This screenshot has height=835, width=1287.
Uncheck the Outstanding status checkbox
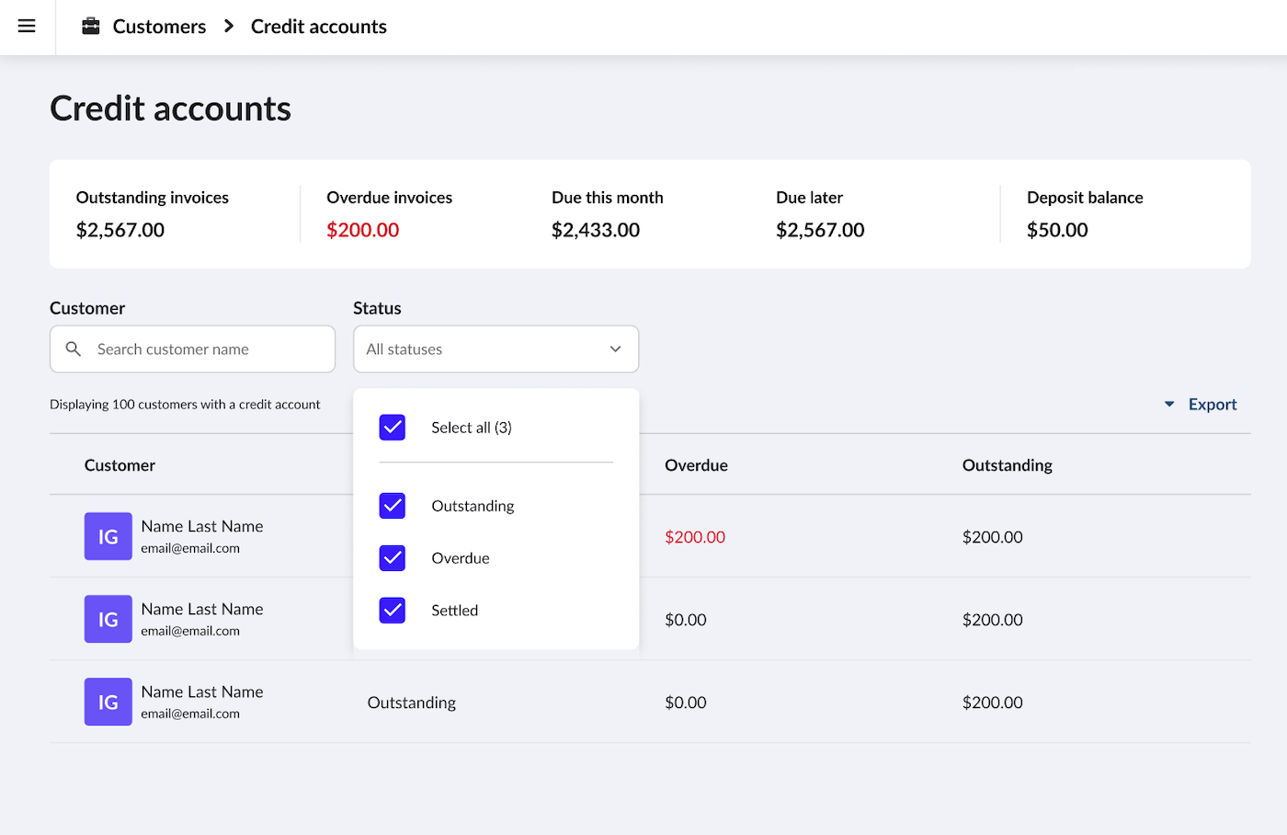pos(393,505)
